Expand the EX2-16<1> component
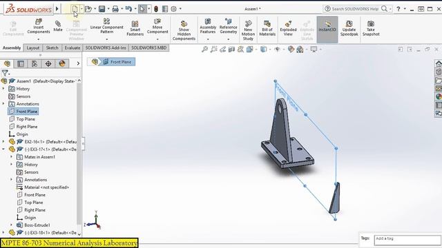The width and height of the screenshot is (442, 248). tap(3, 142)
